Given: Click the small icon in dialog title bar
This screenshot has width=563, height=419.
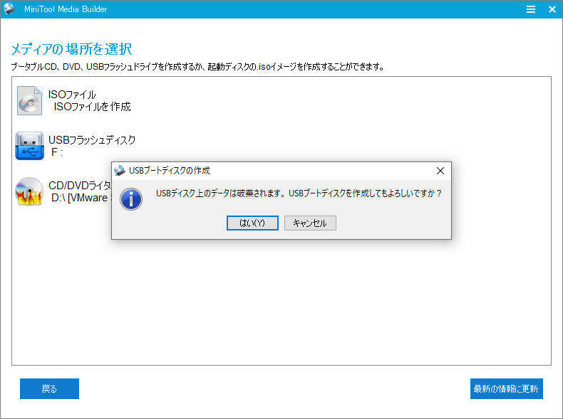Looking at the screenshot, I should coord(120,171).
